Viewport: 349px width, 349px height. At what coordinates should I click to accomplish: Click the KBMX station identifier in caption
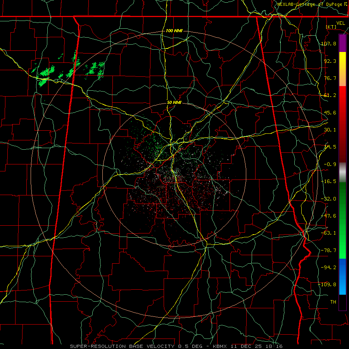(220, 346)
